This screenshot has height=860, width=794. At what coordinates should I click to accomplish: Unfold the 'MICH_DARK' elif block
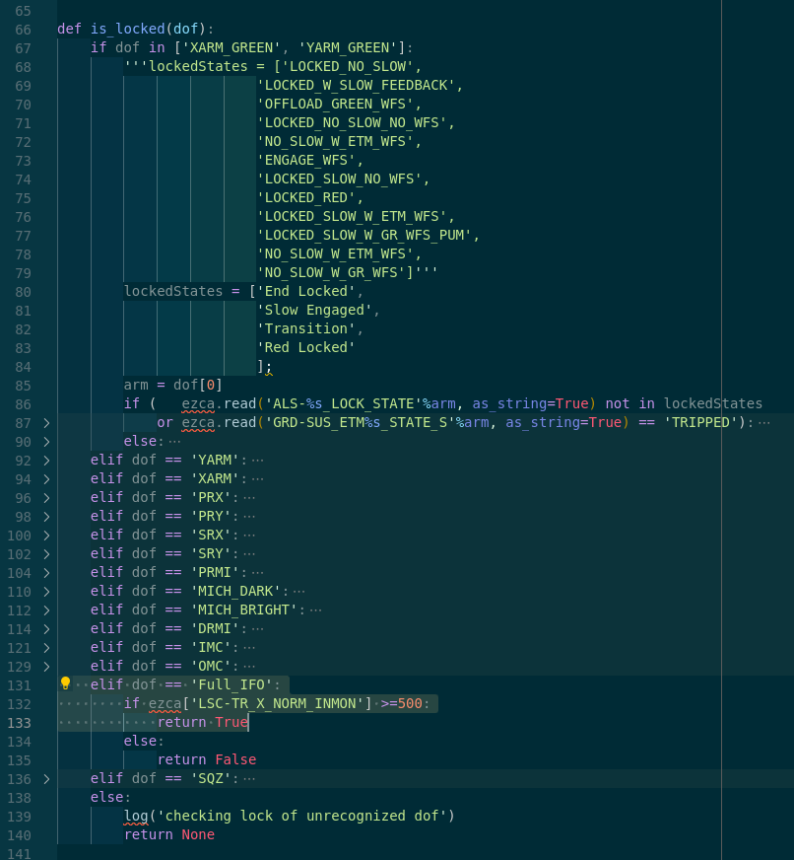tap(46, 592)
